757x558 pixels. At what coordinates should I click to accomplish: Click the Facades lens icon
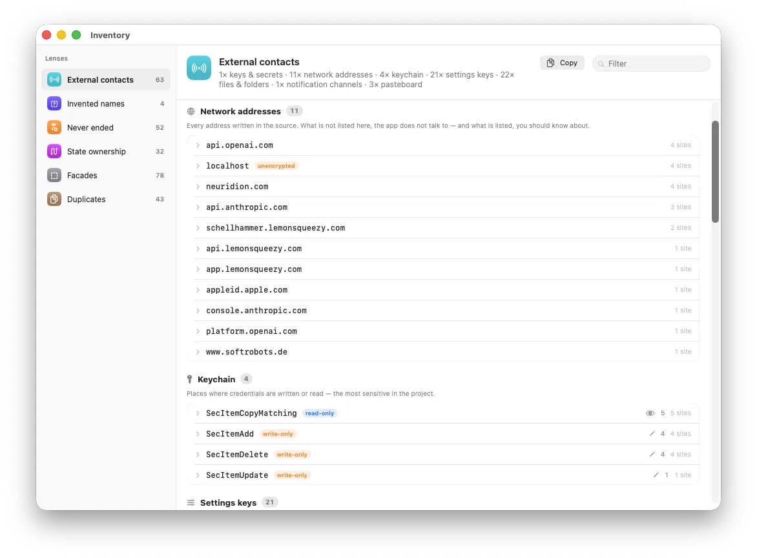[54, 175]
